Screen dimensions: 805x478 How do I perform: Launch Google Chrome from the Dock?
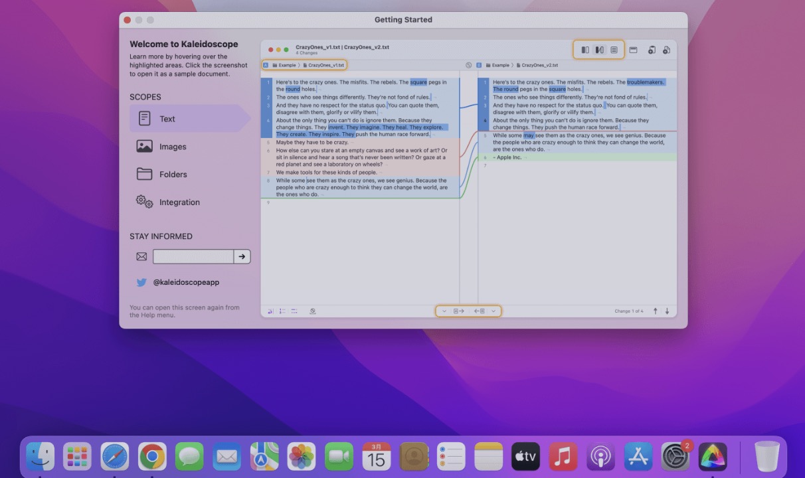coord(152,457)
